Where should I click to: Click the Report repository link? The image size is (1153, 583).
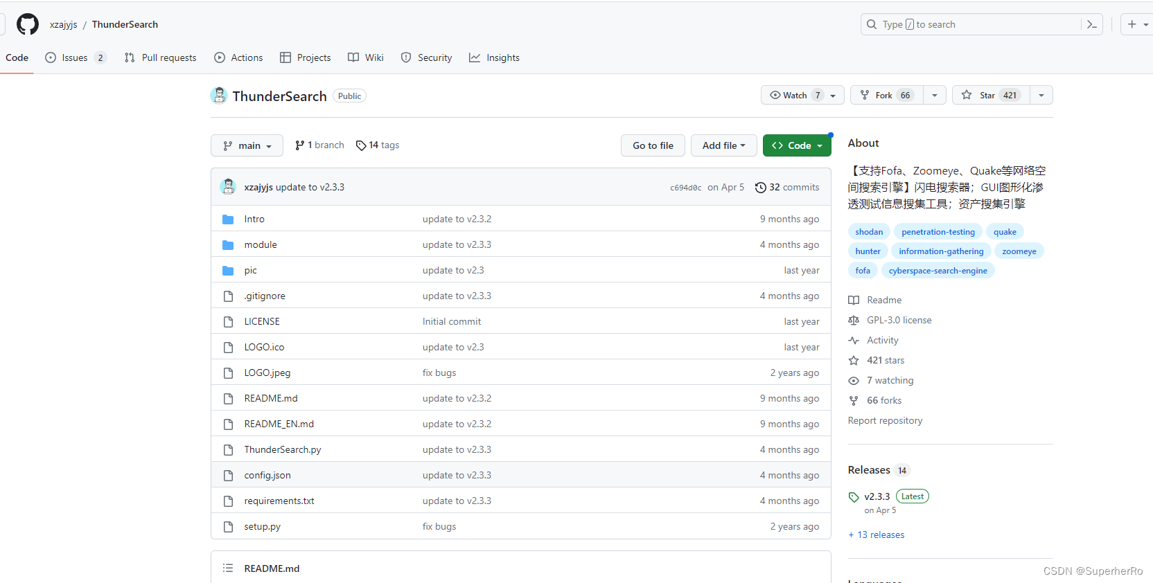point(885,421)
